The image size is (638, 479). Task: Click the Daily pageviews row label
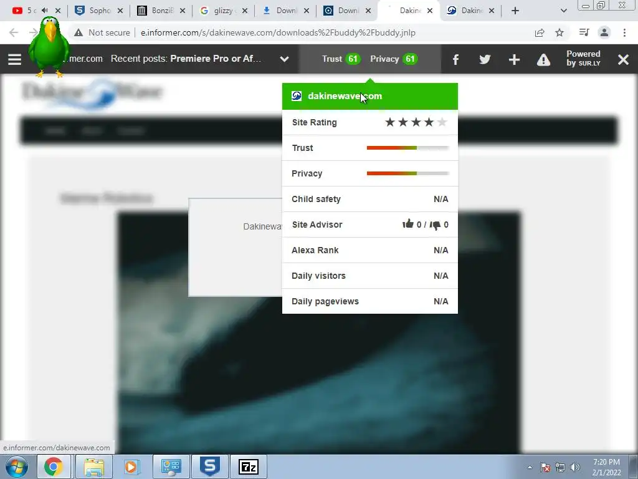325,301
